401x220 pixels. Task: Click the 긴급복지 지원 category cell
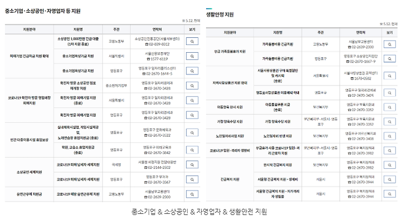[230, 179]
